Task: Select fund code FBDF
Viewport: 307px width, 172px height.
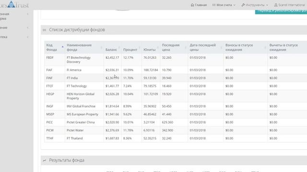Action: click(50, 58)
